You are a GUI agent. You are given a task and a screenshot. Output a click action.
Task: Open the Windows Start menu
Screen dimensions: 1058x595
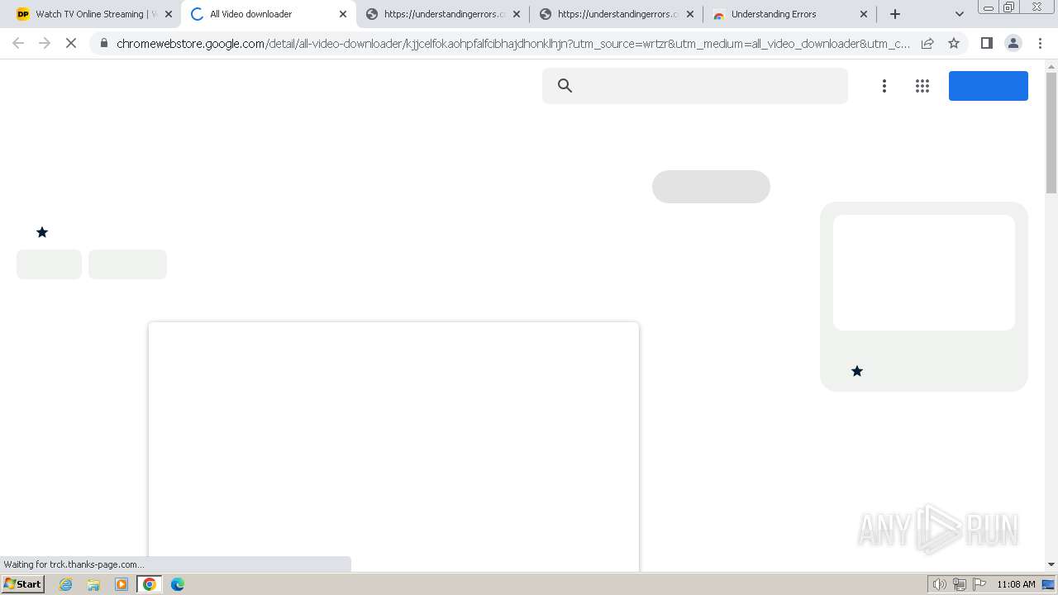23,583
